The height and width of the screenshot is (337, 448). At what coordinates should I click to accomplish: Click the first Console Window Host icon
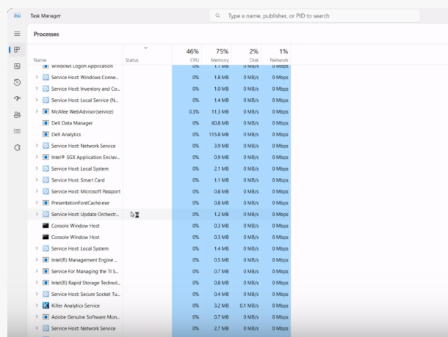[x=46, y=226]
